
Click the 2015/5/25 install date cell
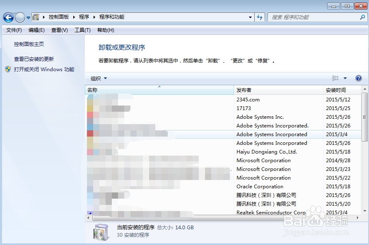(338, 108)
